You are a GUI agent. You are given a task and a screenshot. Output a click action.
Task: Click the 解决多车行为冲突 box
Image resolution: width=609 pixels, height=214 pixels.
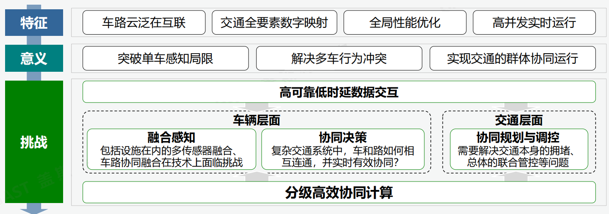pos(339,58)
